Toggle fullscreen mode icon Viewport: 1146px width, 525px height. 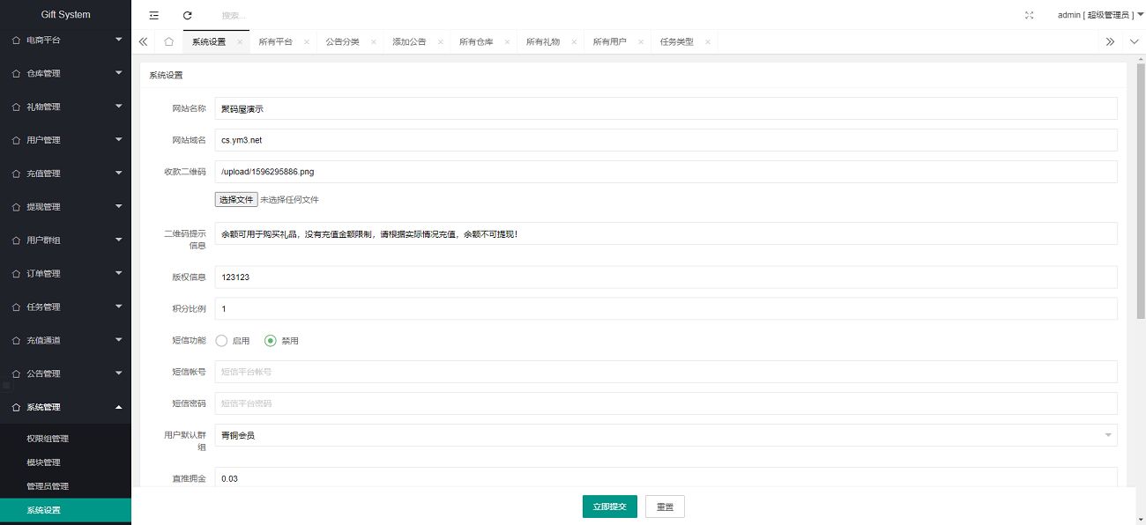point(1030,15)
